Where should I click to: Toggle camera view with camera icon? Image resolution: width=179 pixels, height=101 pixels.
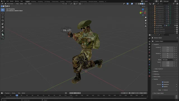[145, 23]
